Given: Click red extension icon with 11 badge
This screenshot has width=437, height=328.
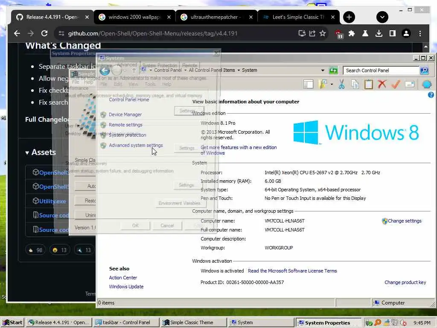Looking at the screenshot, I should point(339,34).
